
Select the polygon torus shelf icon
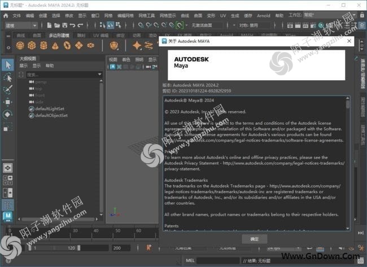[67, 45]
